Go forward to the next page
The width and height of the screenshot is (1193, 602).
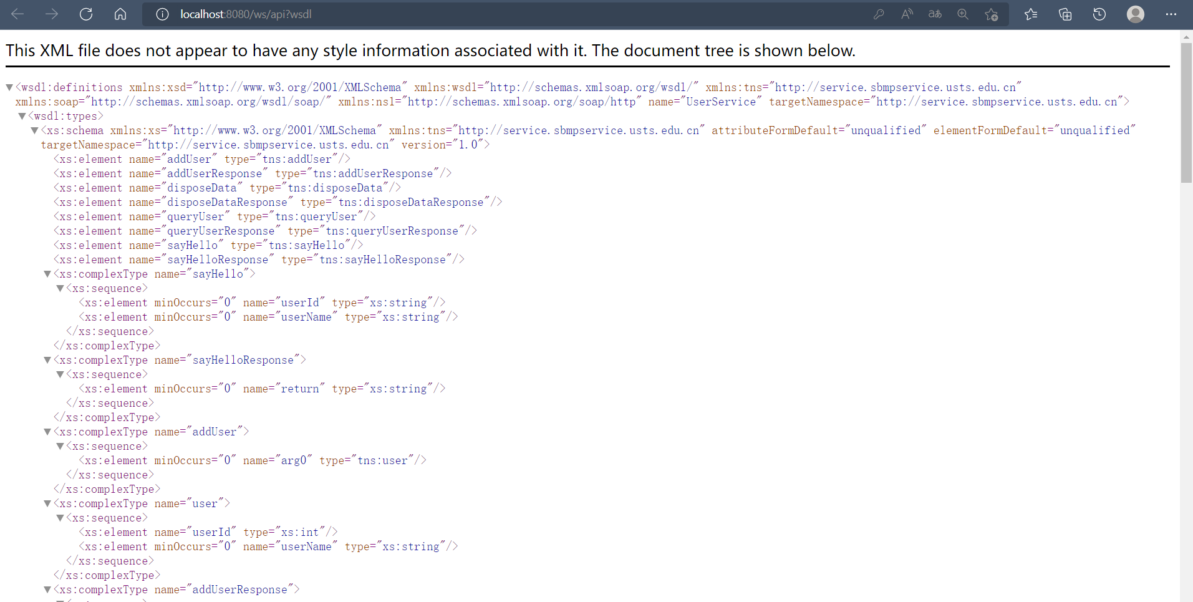(x=52, y=14)
